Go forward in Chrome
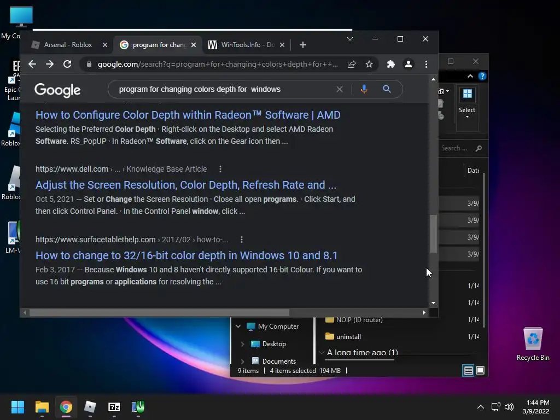560x420 pixels. [50, 65]
